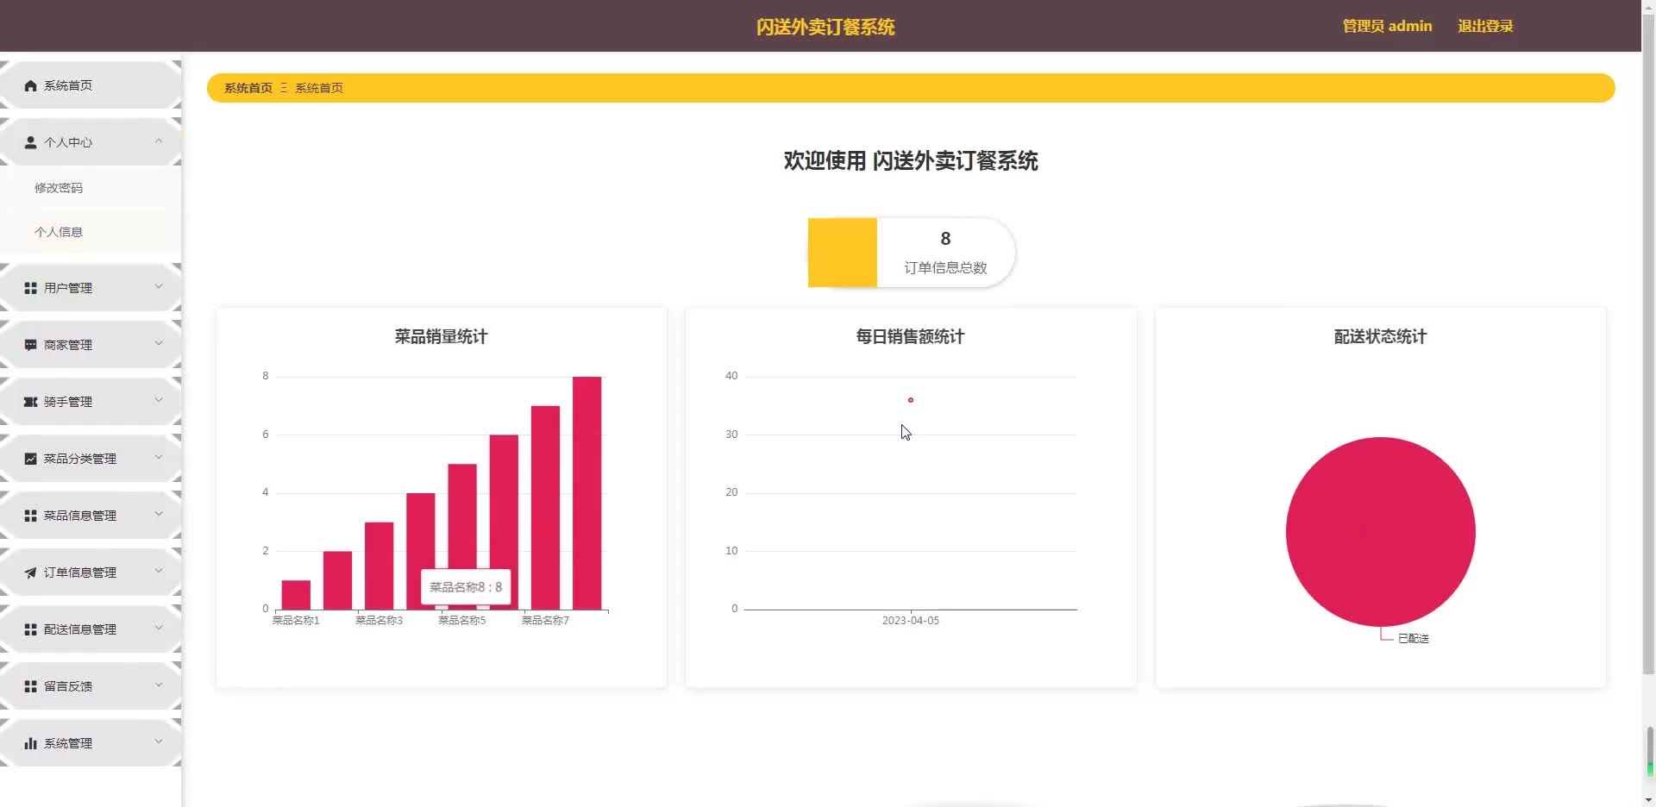Click the paper plane icon for 订单信息管理

[x=30, y=572]
